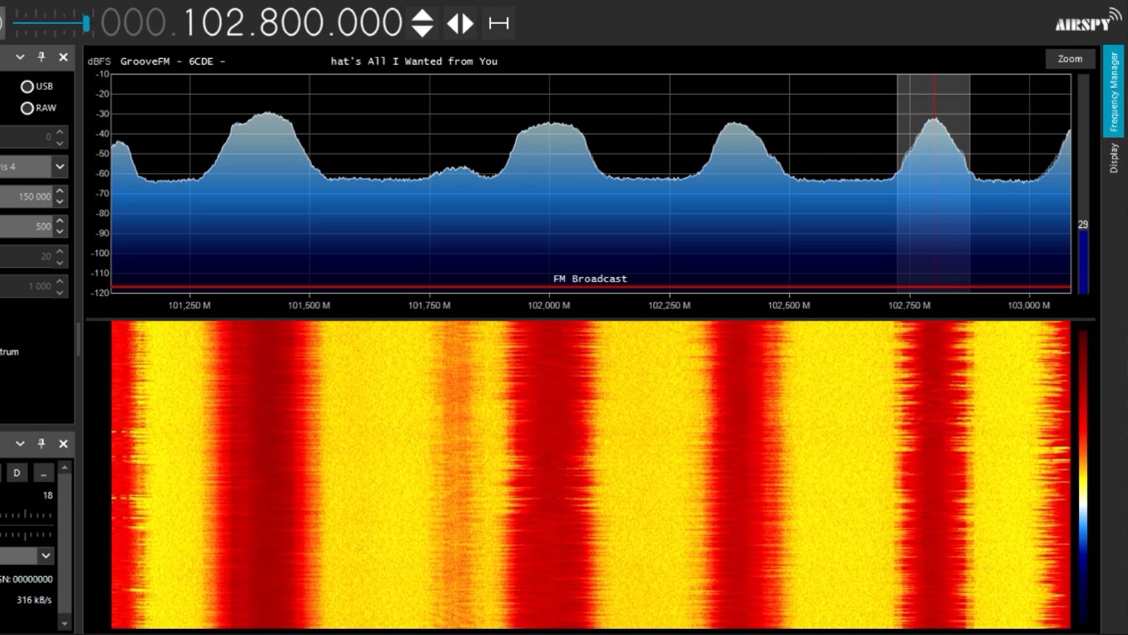Click the D button in the source panel
This screenshot has height=635, width=1128.
point(18,472)
